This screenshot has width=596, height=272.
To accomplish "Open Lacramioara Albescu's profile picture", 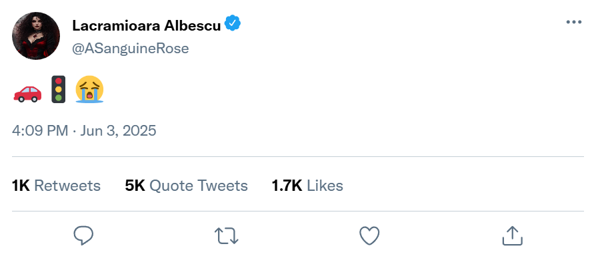I will coord(37,36).
